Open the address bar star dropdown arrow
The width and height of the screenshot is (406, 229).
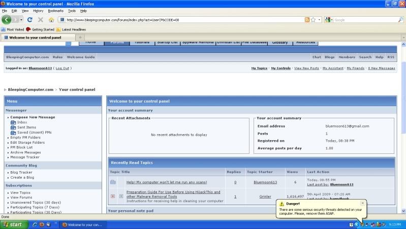[x=319, y=20]
